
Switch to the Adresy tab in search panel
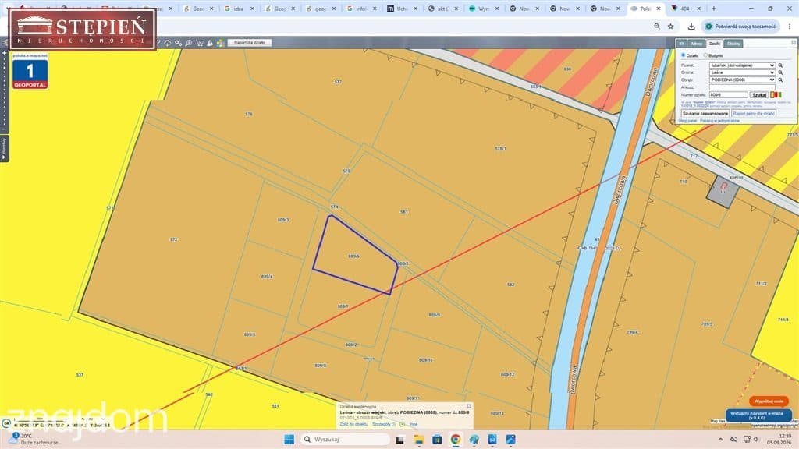click(697, 44)
